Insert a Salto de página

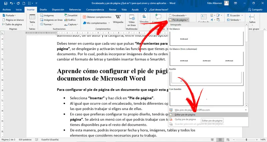12,24
